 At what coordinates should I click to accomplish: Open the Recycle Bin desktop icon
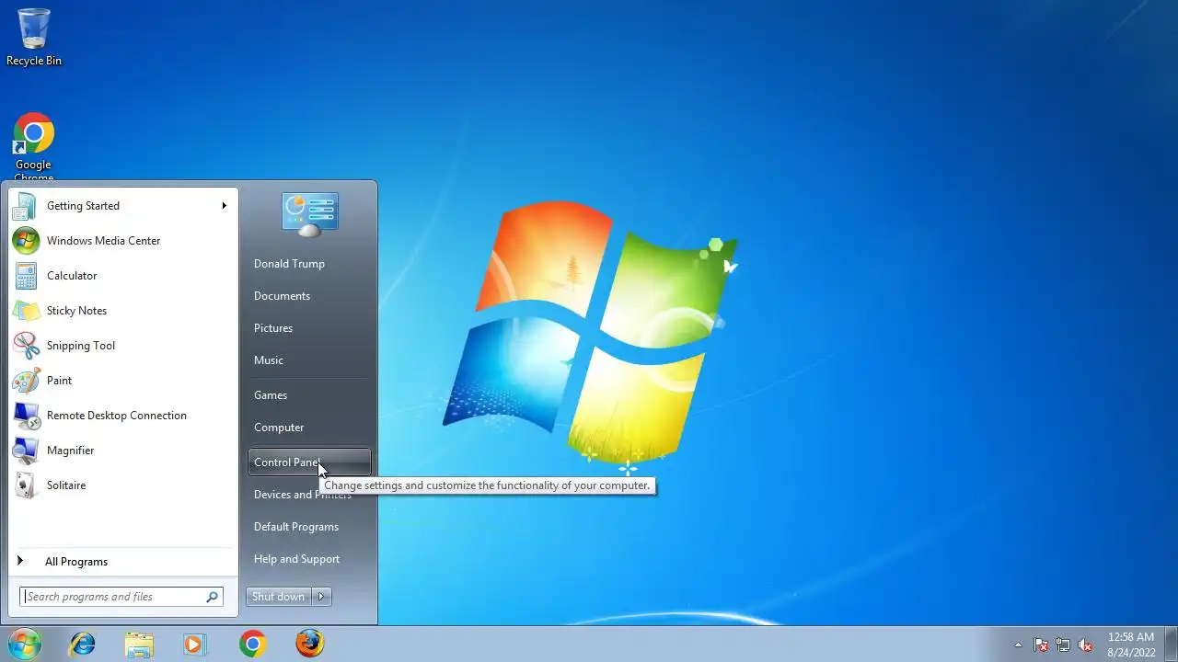(34, 37)
